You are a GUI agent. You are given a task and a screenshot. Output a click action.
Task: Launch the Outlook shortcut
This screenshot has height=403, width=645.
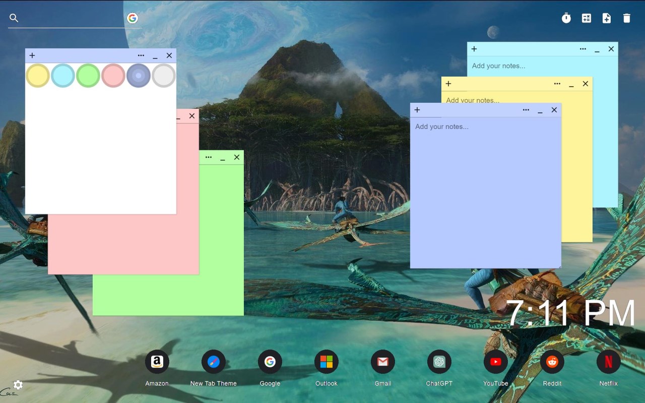click(x=327, y=362)
